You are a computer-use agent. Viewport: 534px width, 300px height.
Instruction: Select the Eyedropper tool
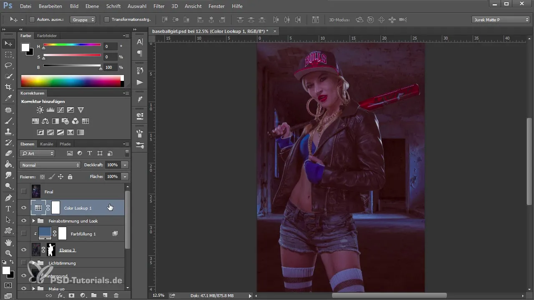(8, 98)
